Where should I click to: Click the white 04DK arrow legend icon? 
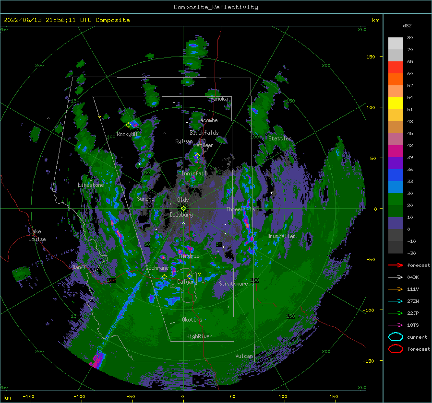(x=396, y=277)
